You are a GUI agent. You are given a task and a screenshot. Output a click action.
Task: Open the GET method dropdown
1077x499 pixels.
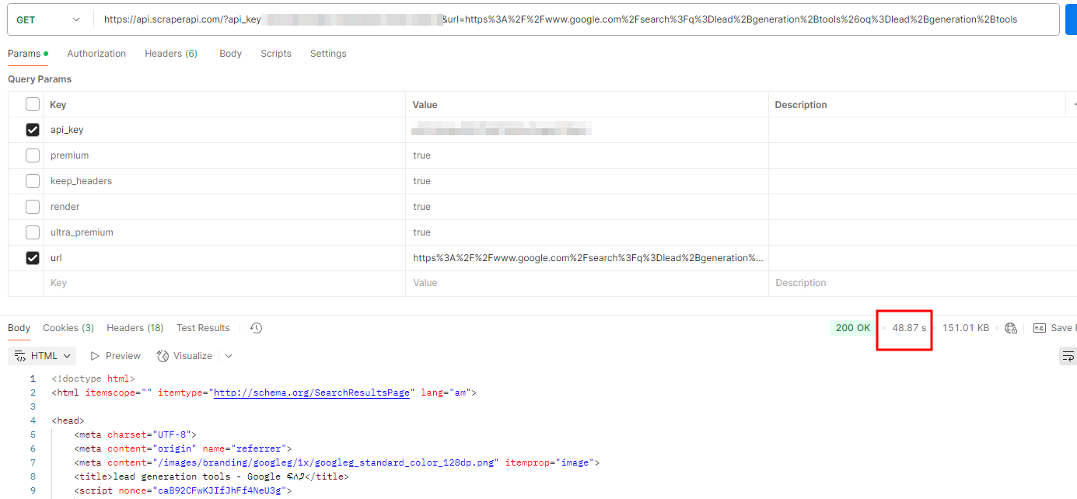[48, 19]
